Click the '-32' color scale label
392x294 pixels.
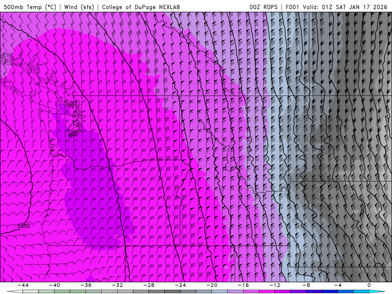(x=117, y=285)
